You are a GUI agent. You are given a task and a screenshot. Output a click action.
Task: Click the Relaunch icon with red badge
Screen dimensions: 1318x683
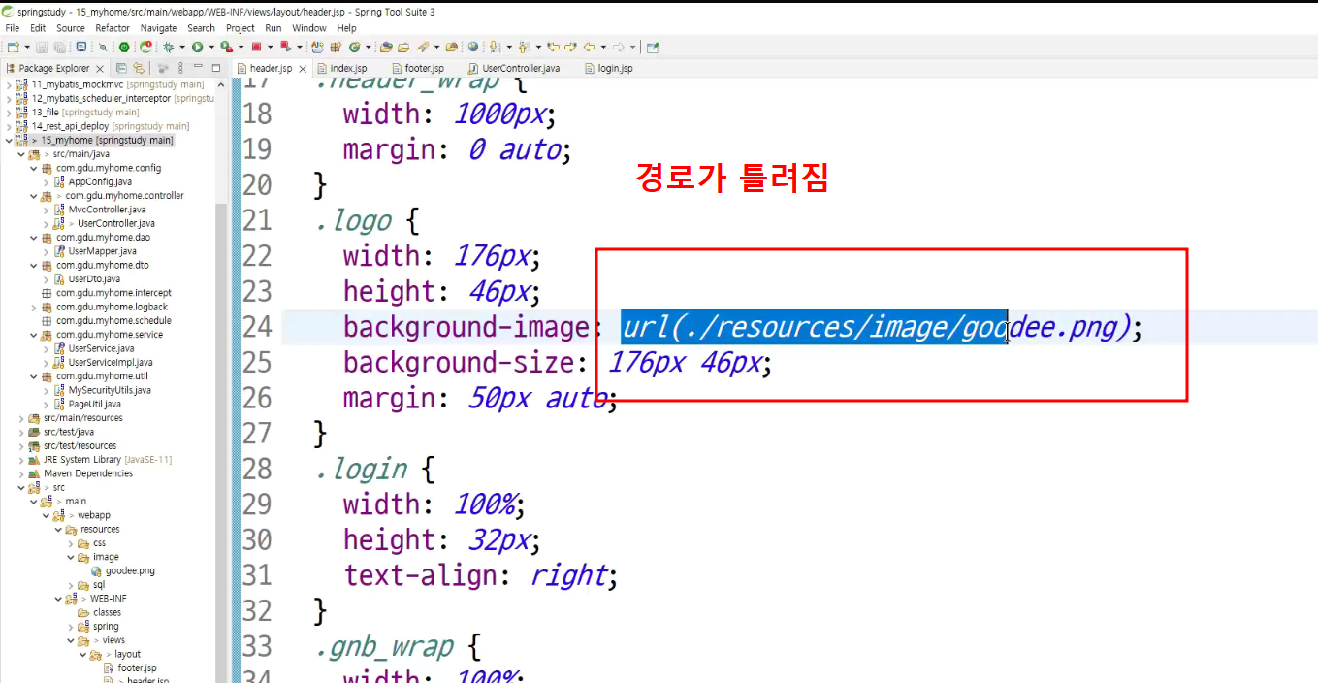(x=145, y=47)
